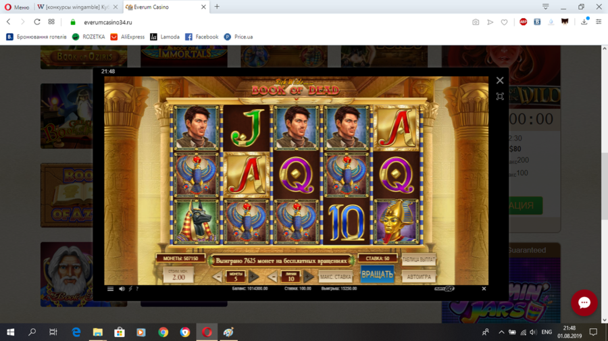
Task: Show hidden tray icons chevron
Action: coord(501,332)
